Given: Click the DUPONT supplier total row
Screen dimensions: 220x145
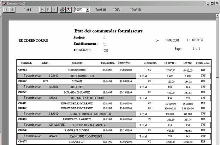Looking at the screenshot, I should [x=77, y=87].
